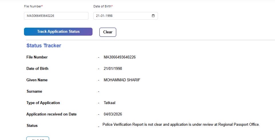Click the Status row label
This screenshot has width=275, height=140.
(32, 125)
